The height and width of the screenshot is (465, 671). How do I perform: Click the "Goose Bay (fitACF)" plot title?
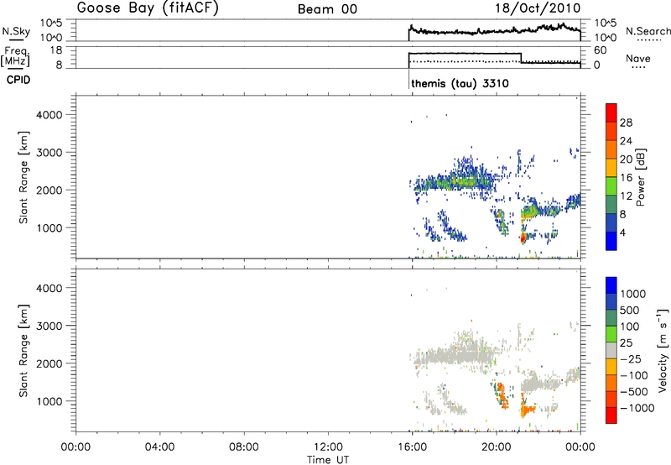click(148, 8)
